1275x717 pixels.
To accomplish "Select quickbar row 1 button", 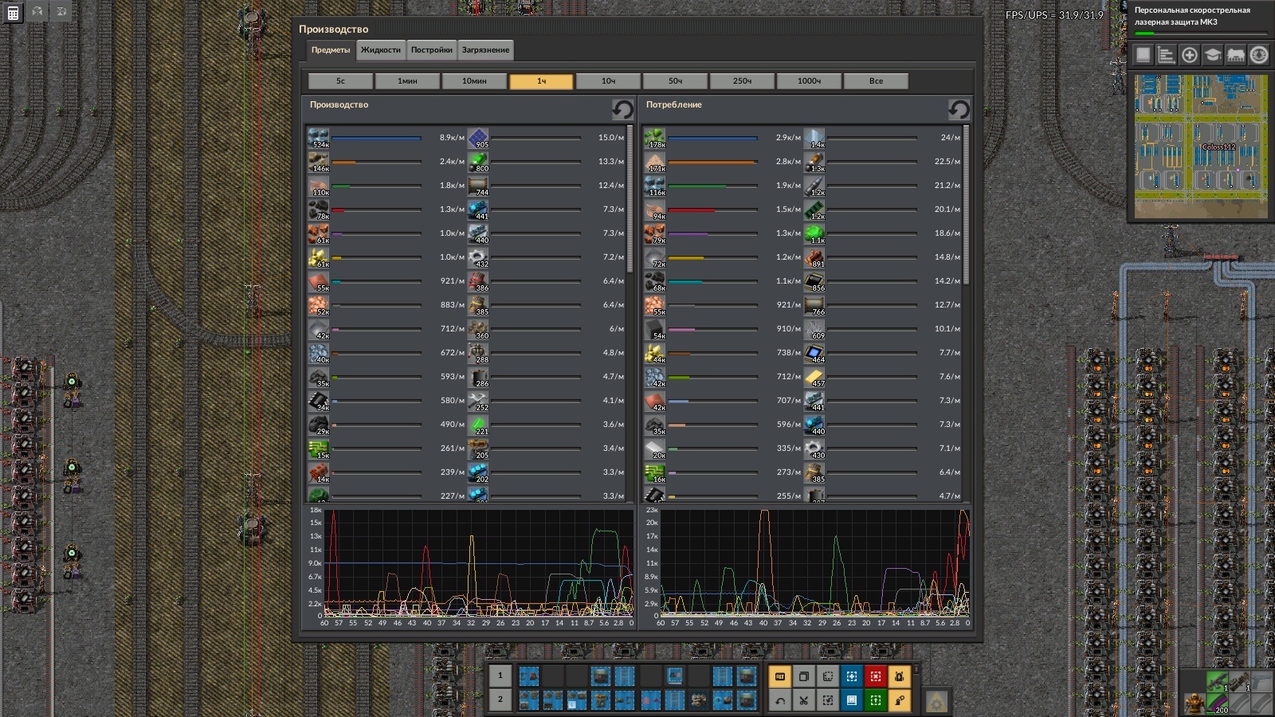I will coord(500,676).
